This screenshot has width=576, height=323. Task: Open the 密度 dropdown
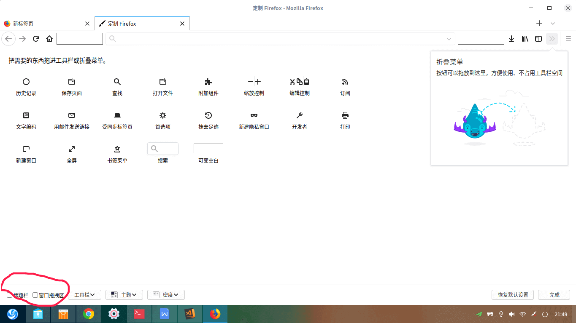tap(166, 295)
